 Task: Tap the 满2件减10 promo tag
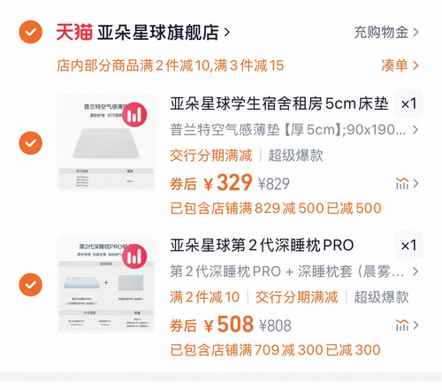205,297
